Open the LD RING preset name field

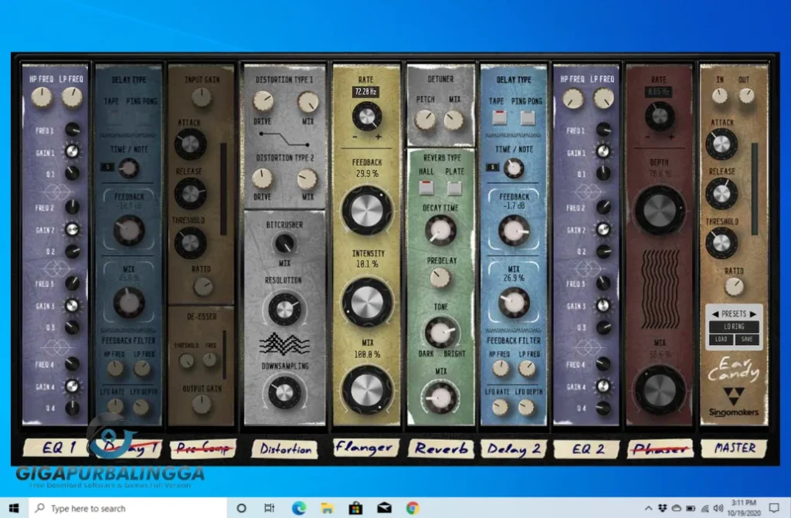734,327
